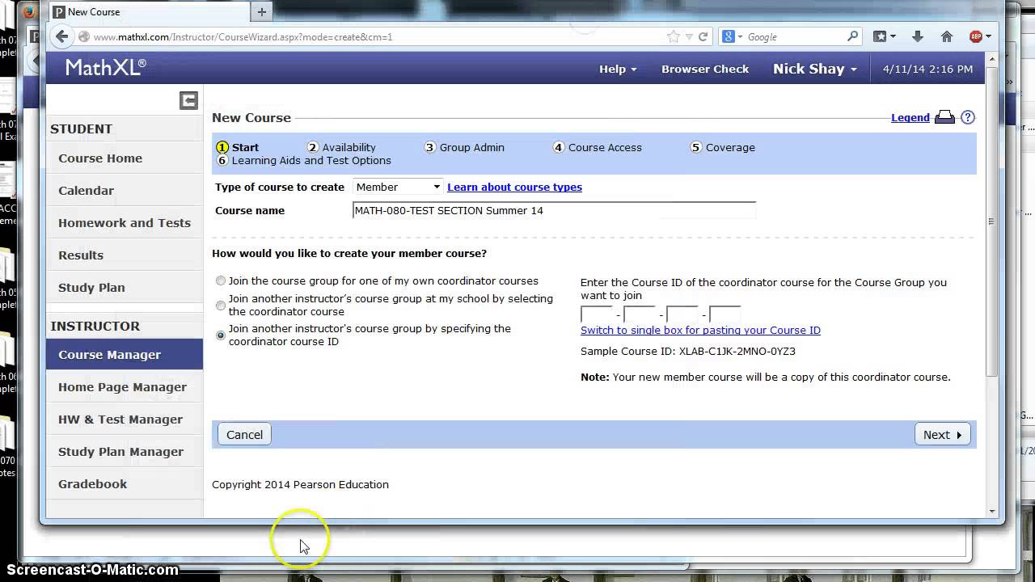Screen dimensions: 1035x582
Task: Go to wizard step 4 Course Access
Action: pos(597,147)
